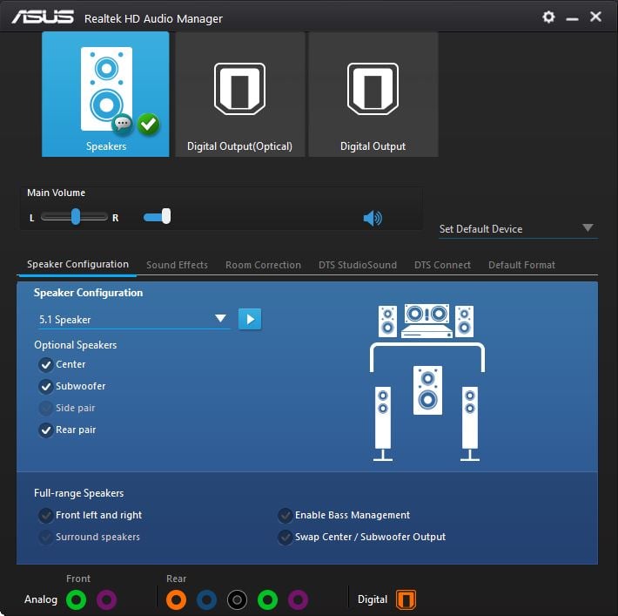Select the Digital Output device

click(x=373, y=94)
